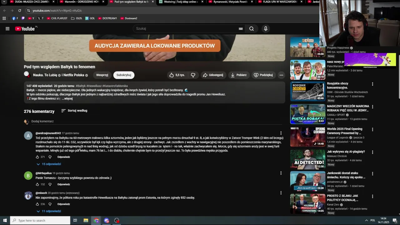Click the #Heweliusz hashtag

click(x=94, y=86)
